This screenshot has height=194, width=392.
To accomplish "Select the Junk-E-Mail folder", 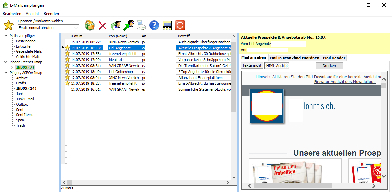I will point(25,99).
